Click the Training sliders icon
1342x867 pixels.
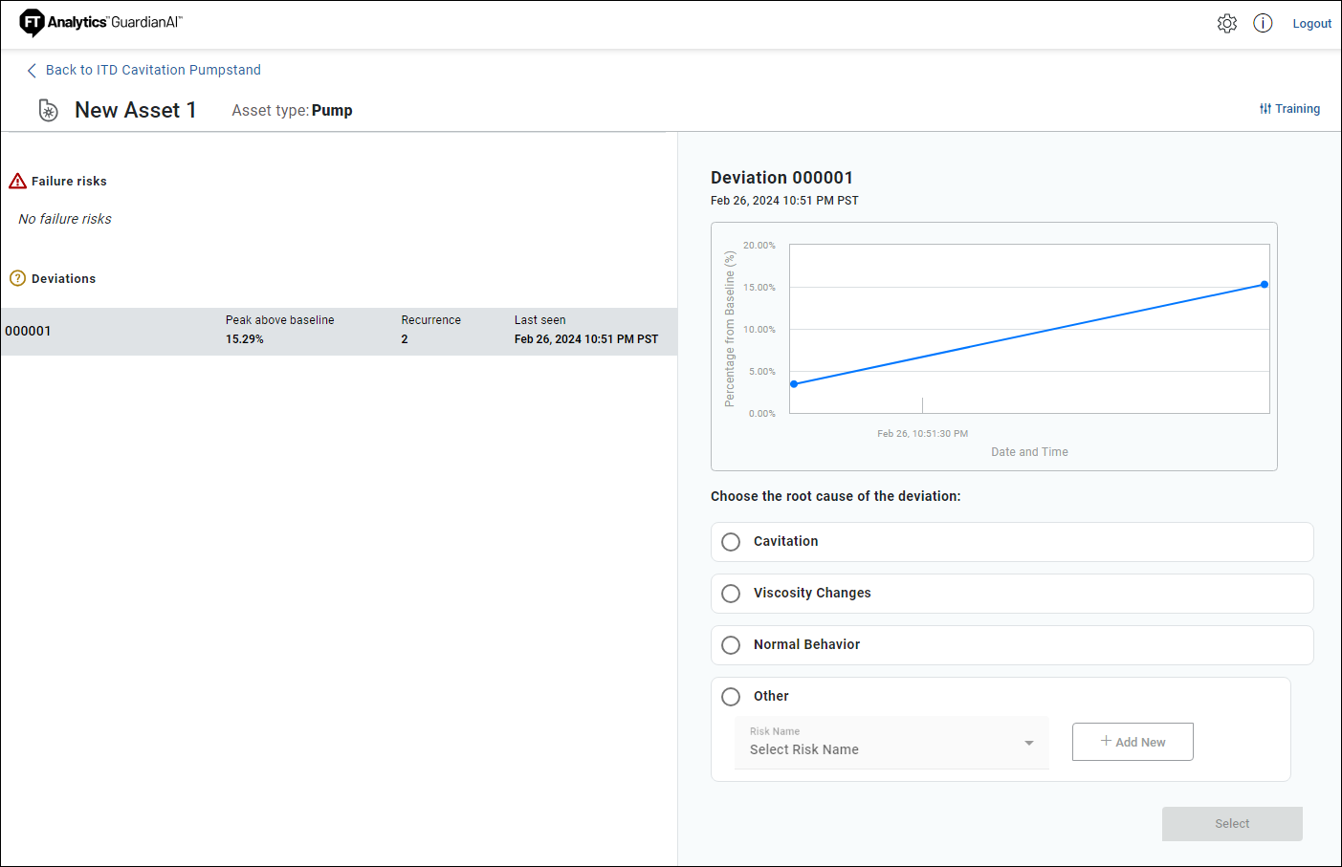pyautogui.click(x=1265, y=109)
